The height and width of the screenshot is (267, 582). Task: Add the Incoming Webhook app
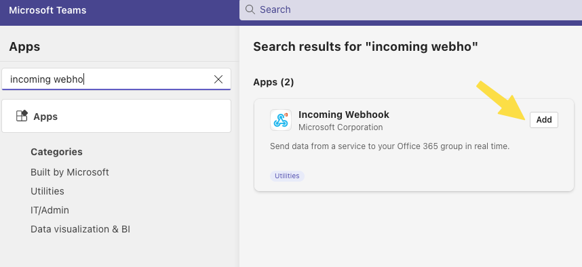click(x=544, y=120)
